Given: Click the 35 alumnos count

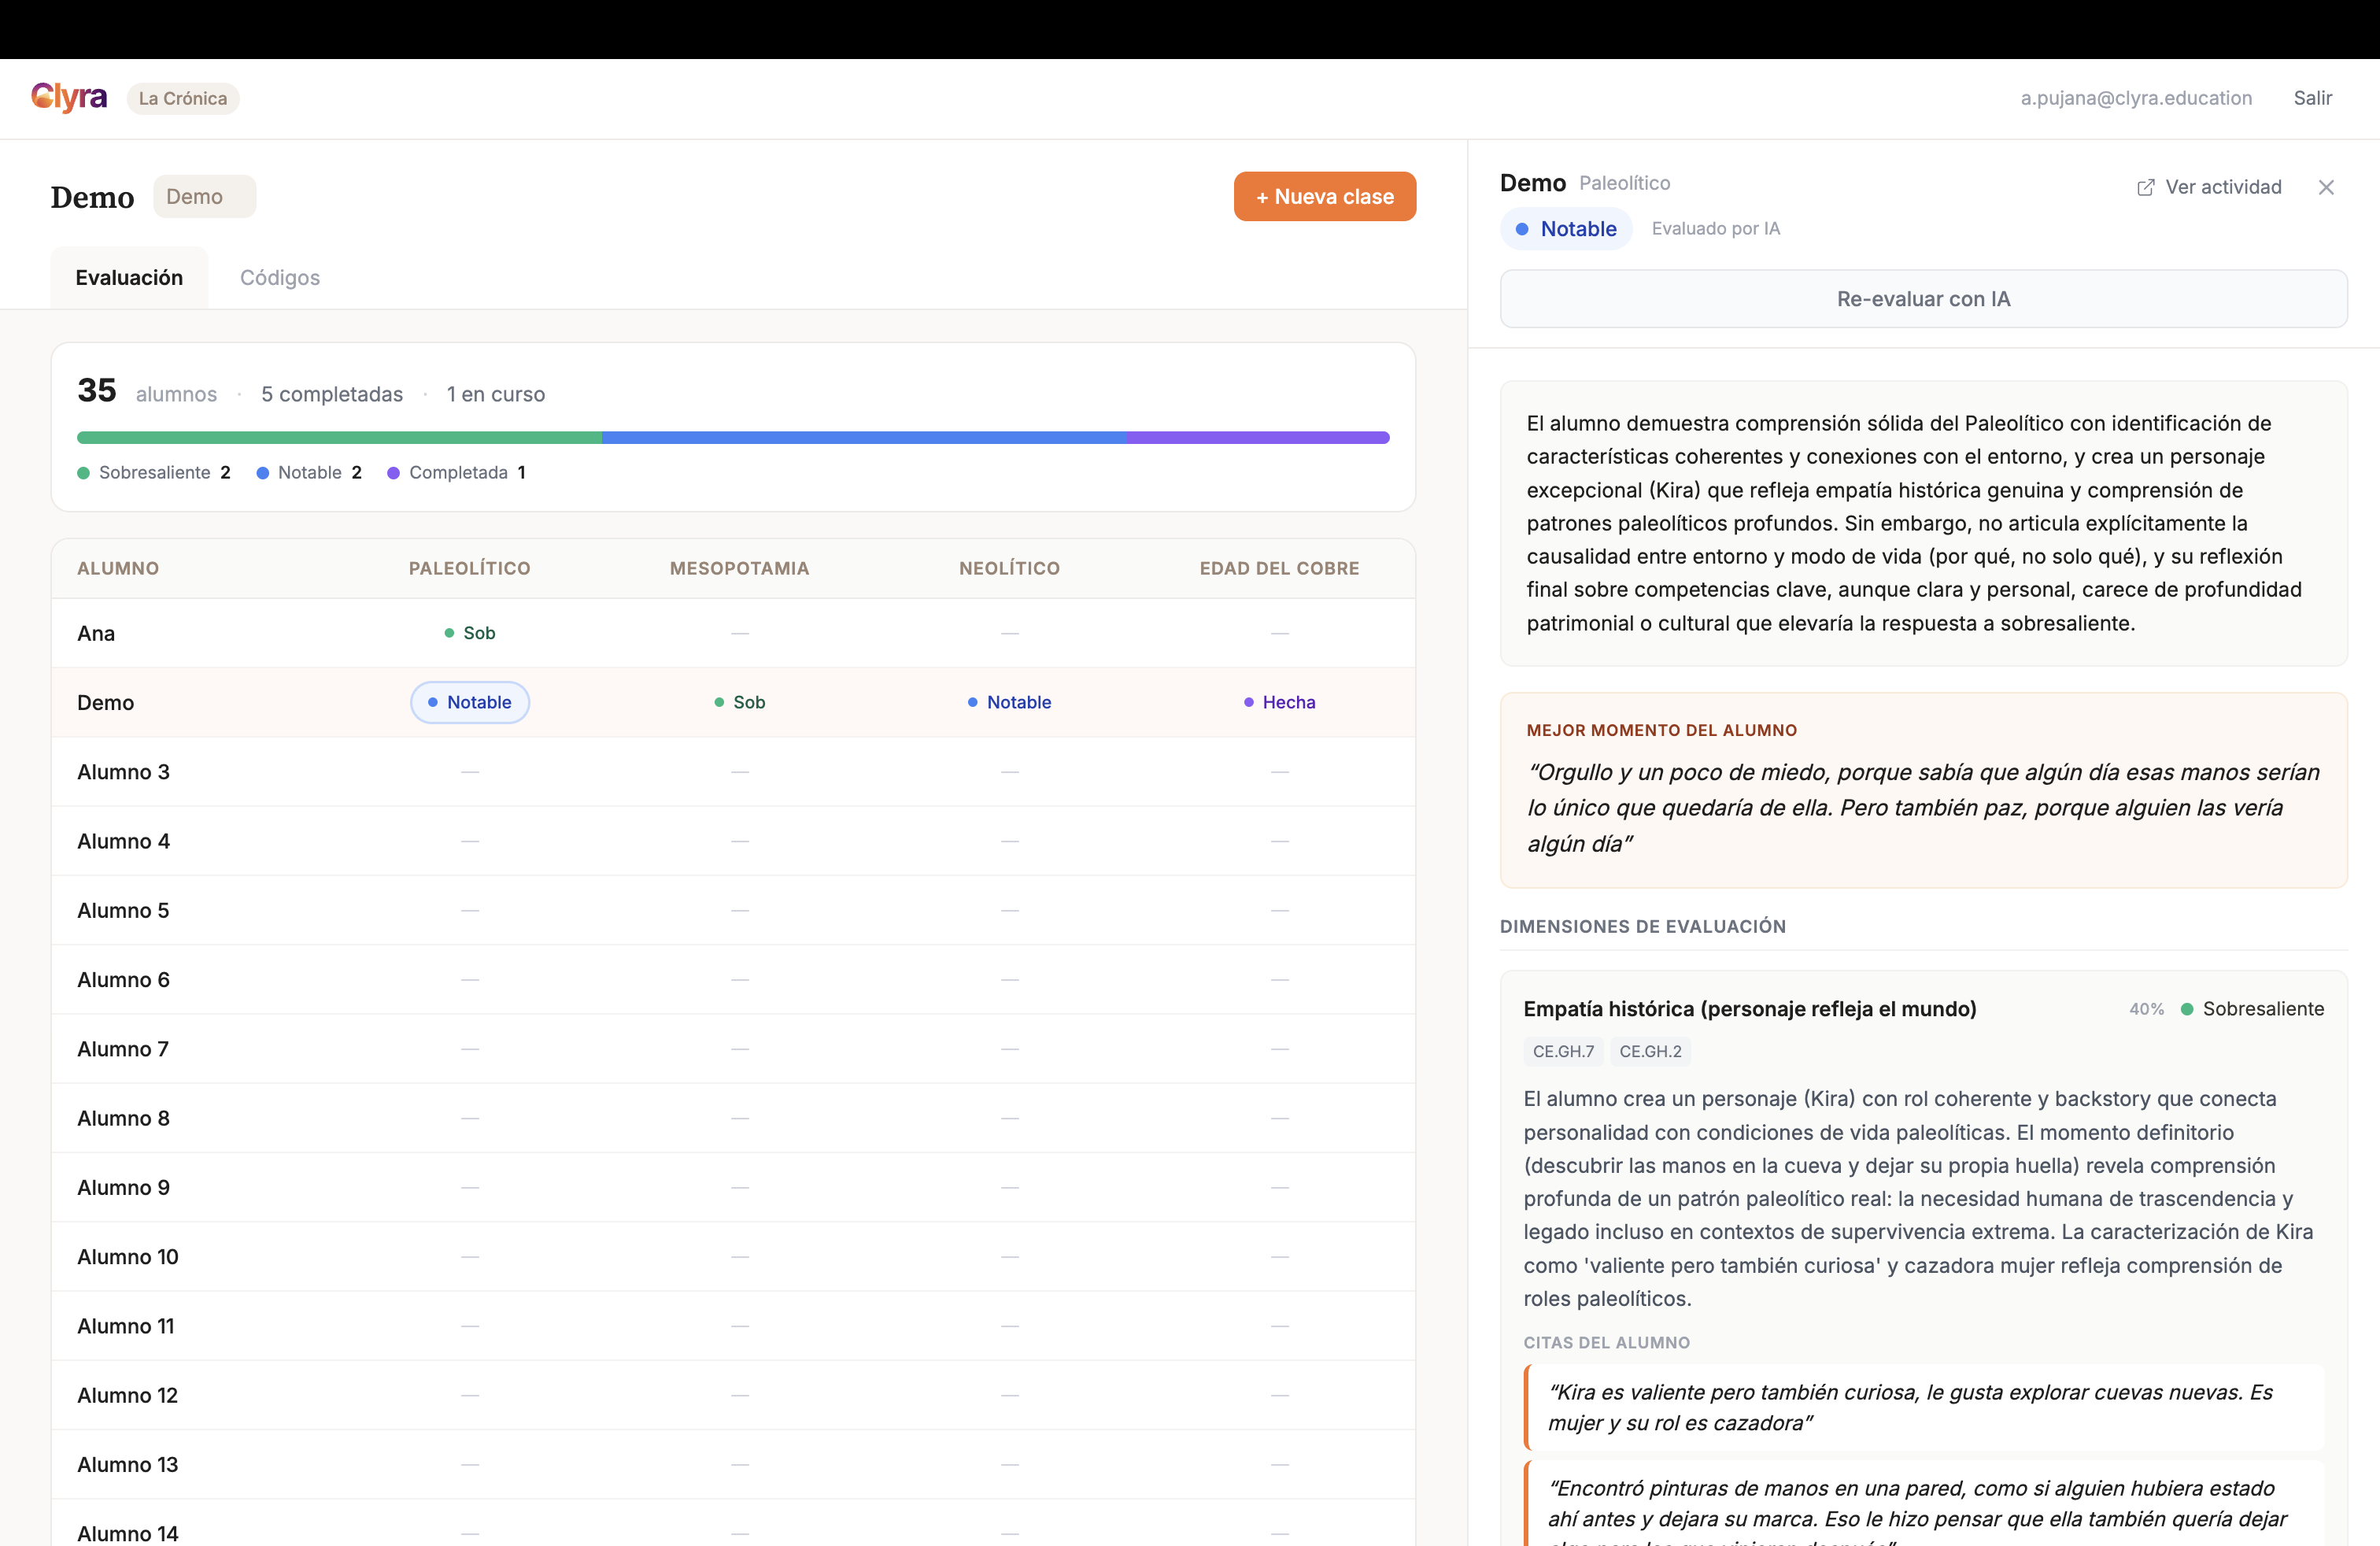Looking at the screenshot, I should (x=147, y=391).
